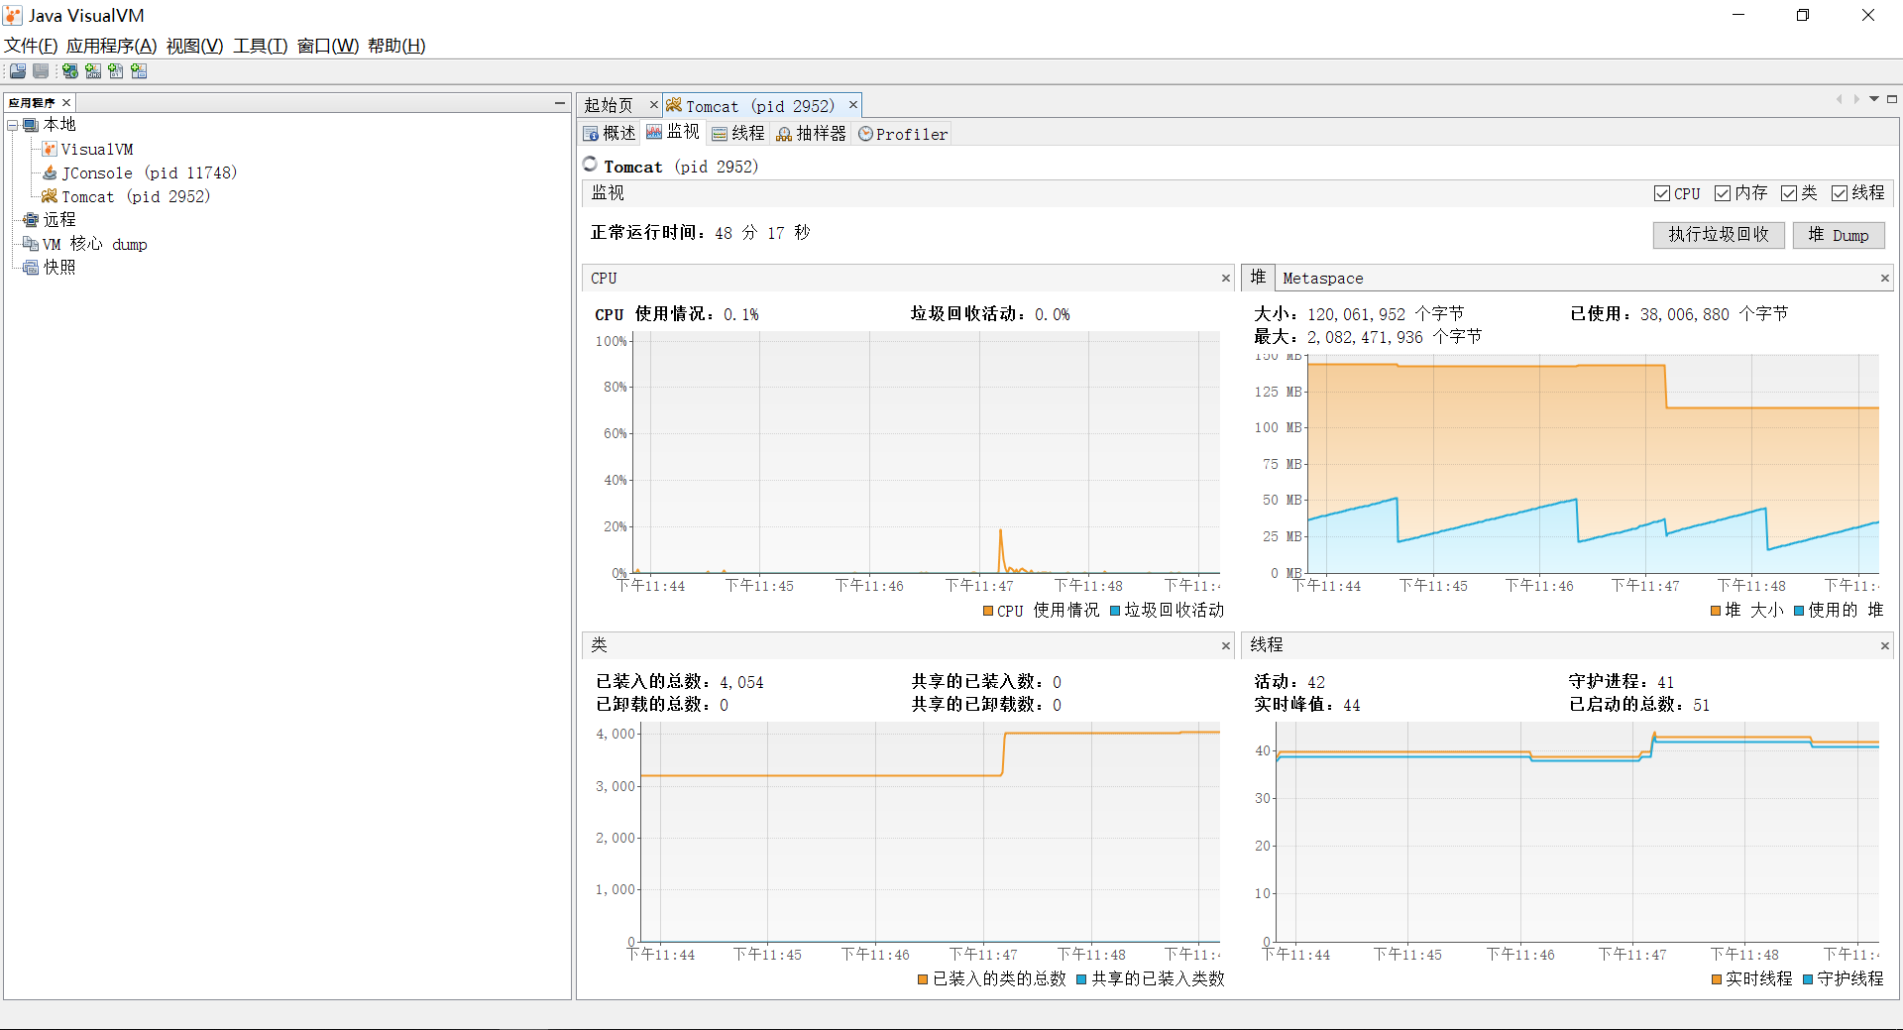Toggle the 线程 checkbox in the 监视 header
This screenshot has width=1903, height=1030.
click(x=1840, y=193)
